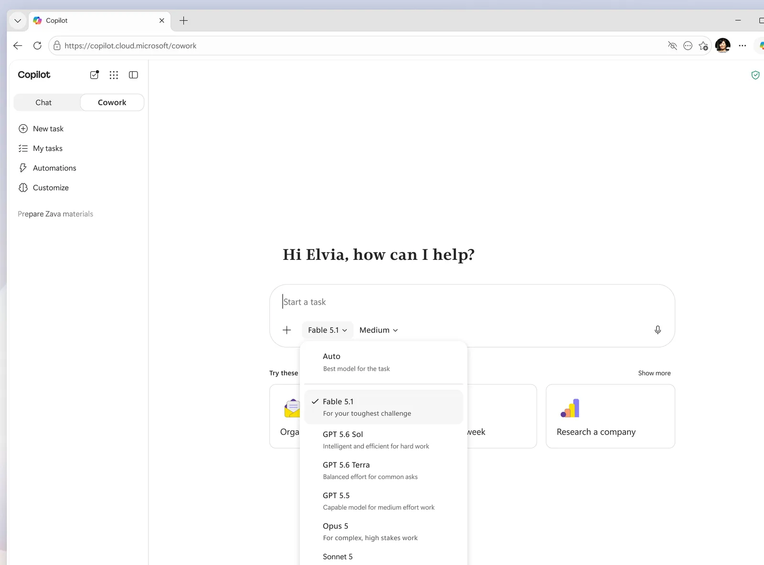The width and height of the screenshot is (764, 565).
Task: Click the plus attach button in task box
Action: [x=287, y=330]
